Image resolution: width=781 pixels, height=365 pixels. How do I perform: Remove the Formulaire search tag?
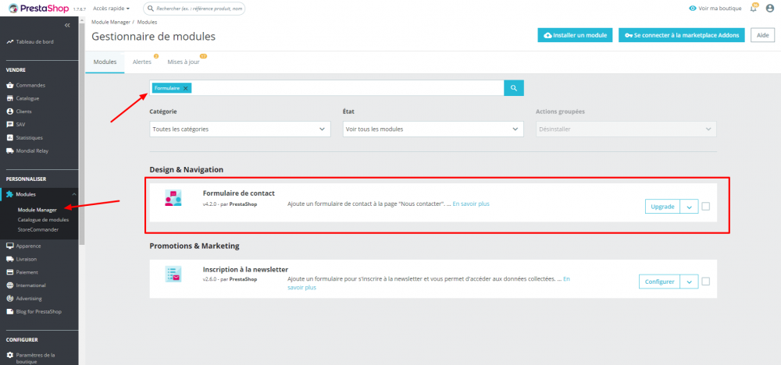coord(185,88)
